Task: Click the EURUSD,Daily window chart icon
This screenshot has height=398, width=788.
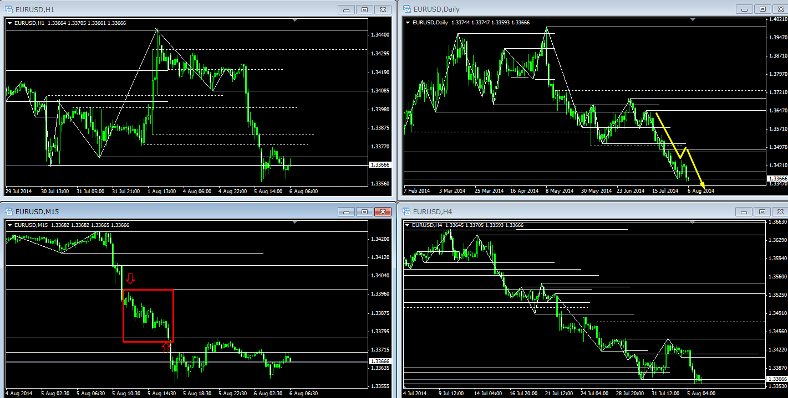Action: [x=406, y=9]
